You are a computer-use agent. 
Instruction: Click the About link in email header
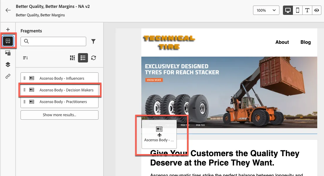pyautogui.click(x=282, y=42)
